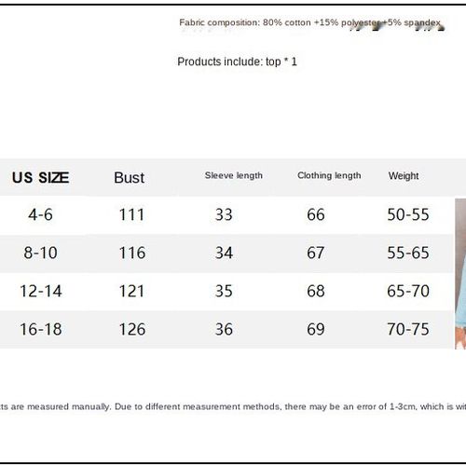
Task: Select size 12-14 row label
Action: [41, 292]
